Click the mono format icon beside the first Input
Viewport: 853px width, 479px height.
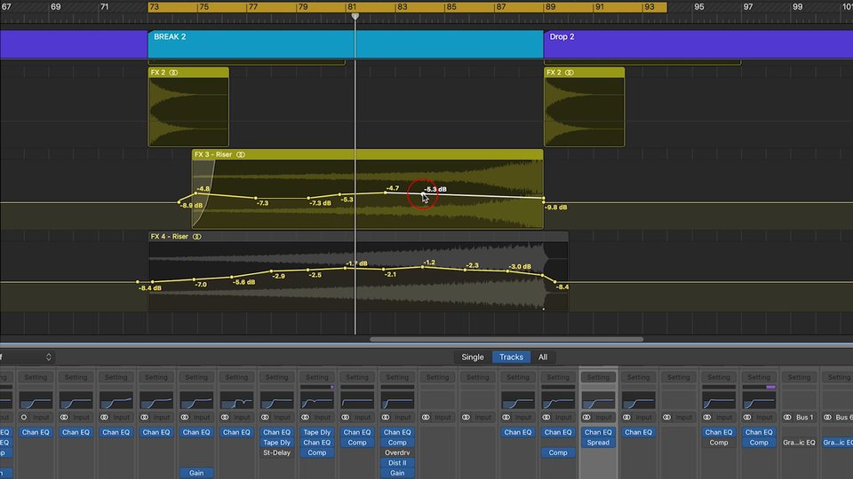[x=24, y=417]
